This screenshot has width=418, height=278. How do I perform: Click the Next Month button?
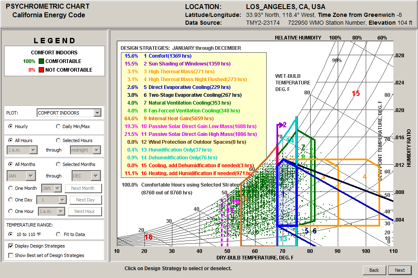(83, 188)
